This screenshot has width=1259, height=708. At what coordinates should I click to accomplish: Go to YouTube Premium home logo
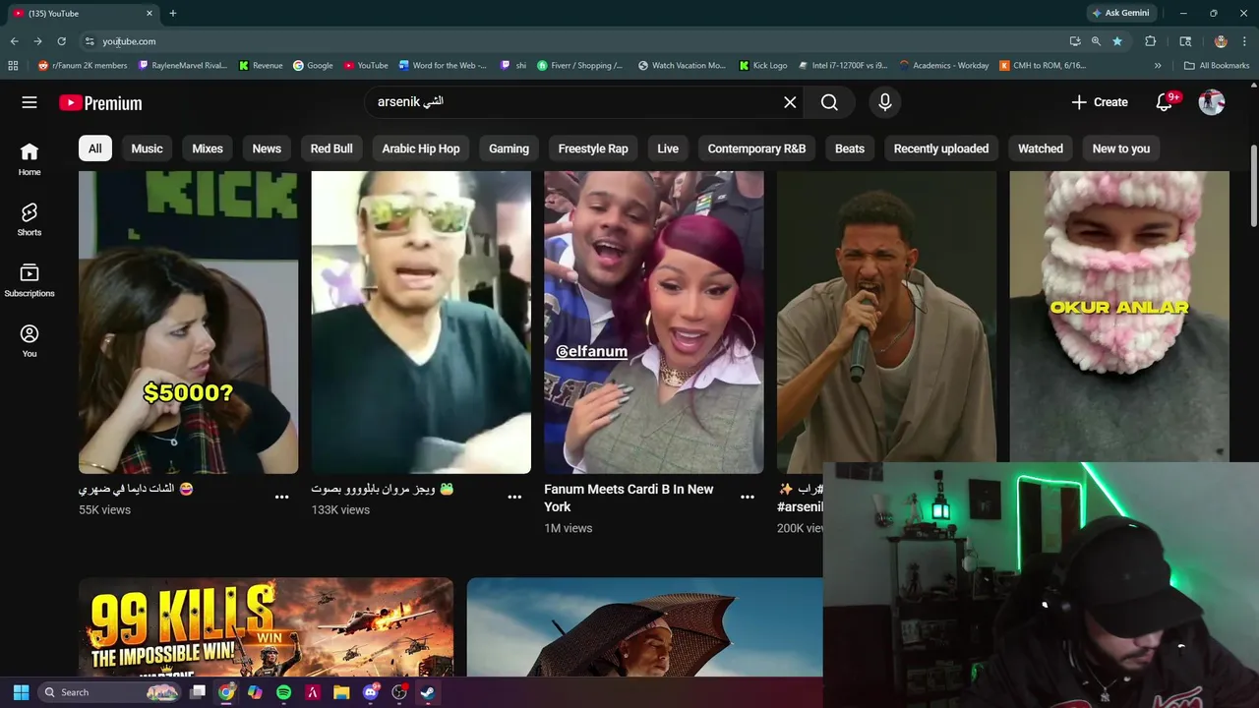(x=100, y=102)
